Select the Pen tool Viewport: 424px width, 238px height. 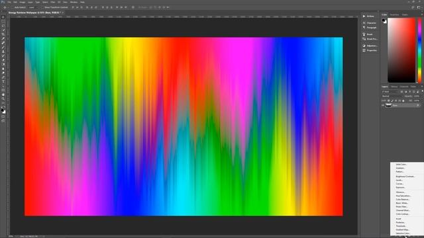[3, 77]
